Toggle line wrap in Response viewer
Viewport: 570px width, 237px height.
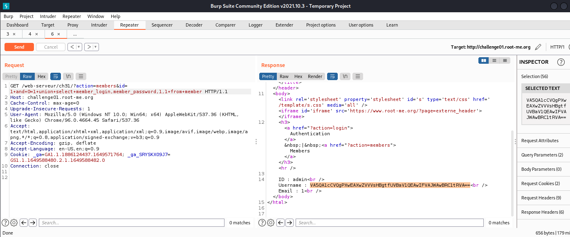click(x=332, y=76)
